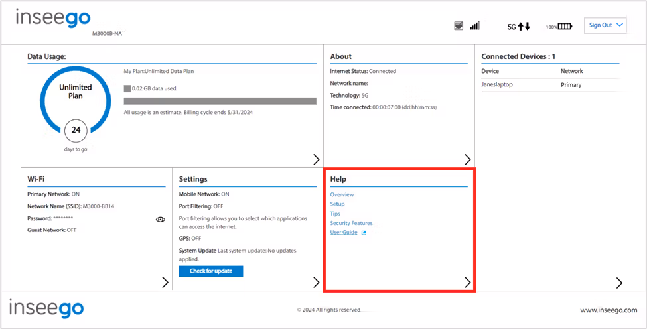The width and height of the screenshot is (647, 329).
Task: Expand the Connected Devices panel arrow
Action: point(619,283)
